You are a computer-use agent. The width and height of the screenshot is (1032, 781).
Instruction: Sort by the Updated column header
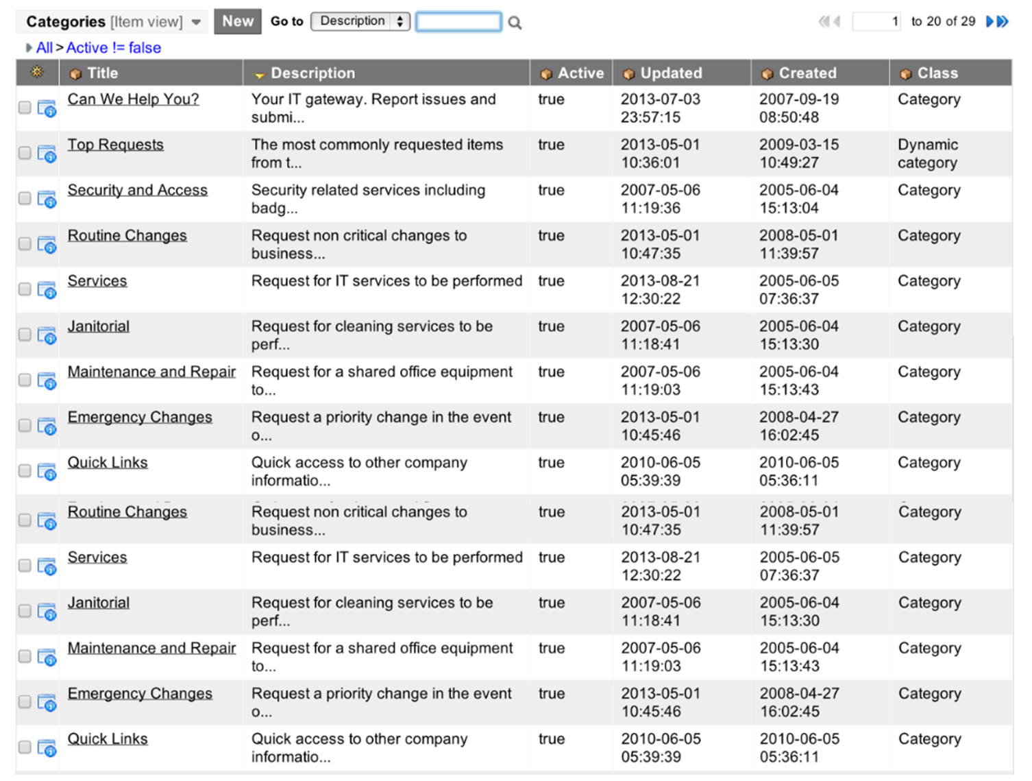click(671, 73)
